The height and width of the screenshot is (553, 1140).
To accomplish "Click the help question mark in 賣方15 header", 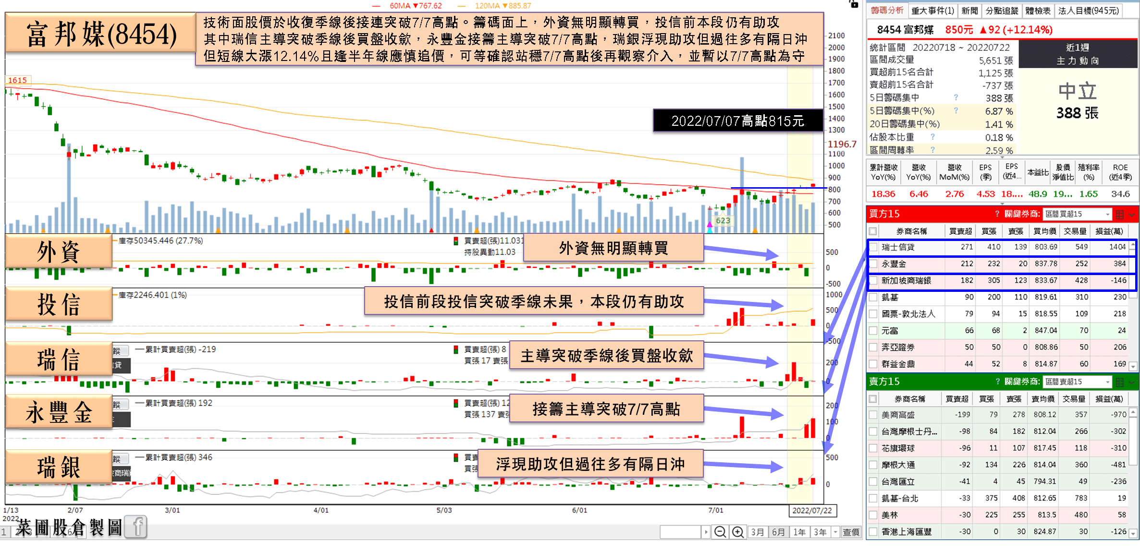I will [x=997, y=382].
